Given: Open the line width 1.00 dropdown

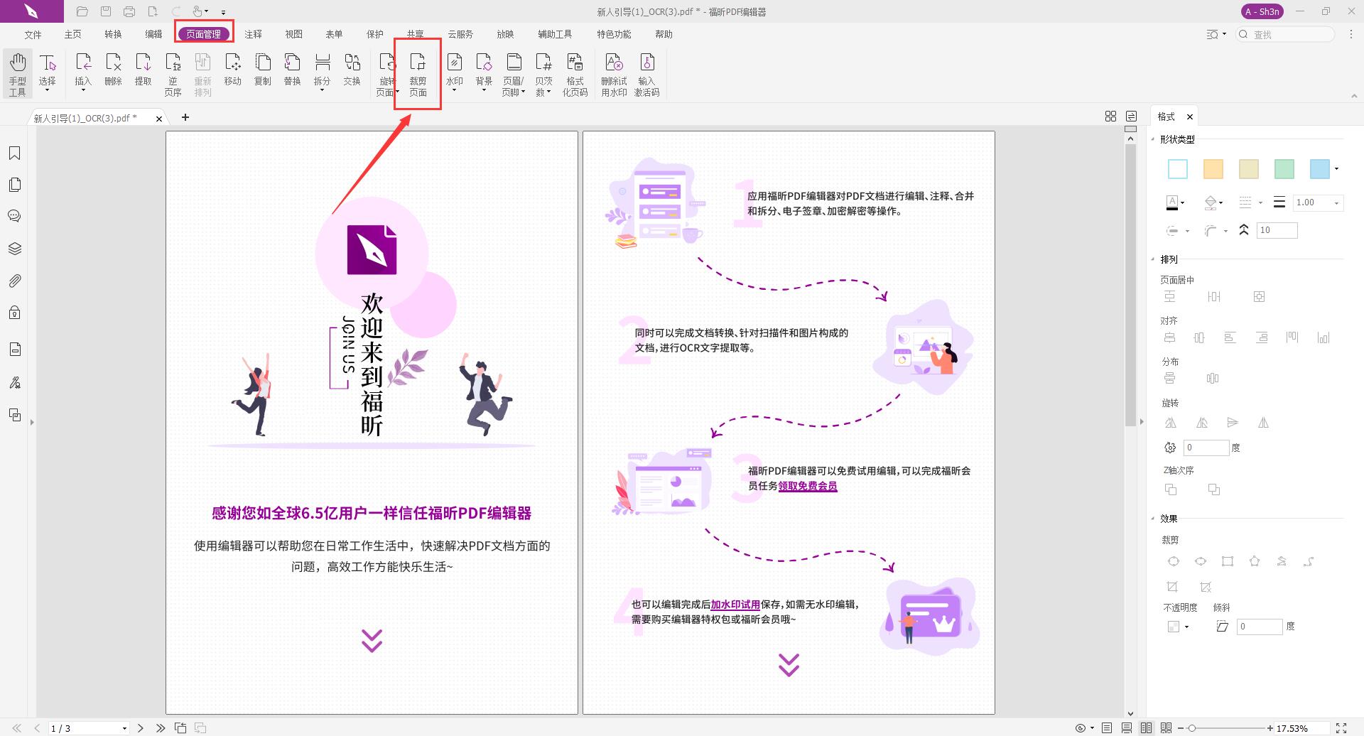Looking at the screenshot, I should point(1336,202).
